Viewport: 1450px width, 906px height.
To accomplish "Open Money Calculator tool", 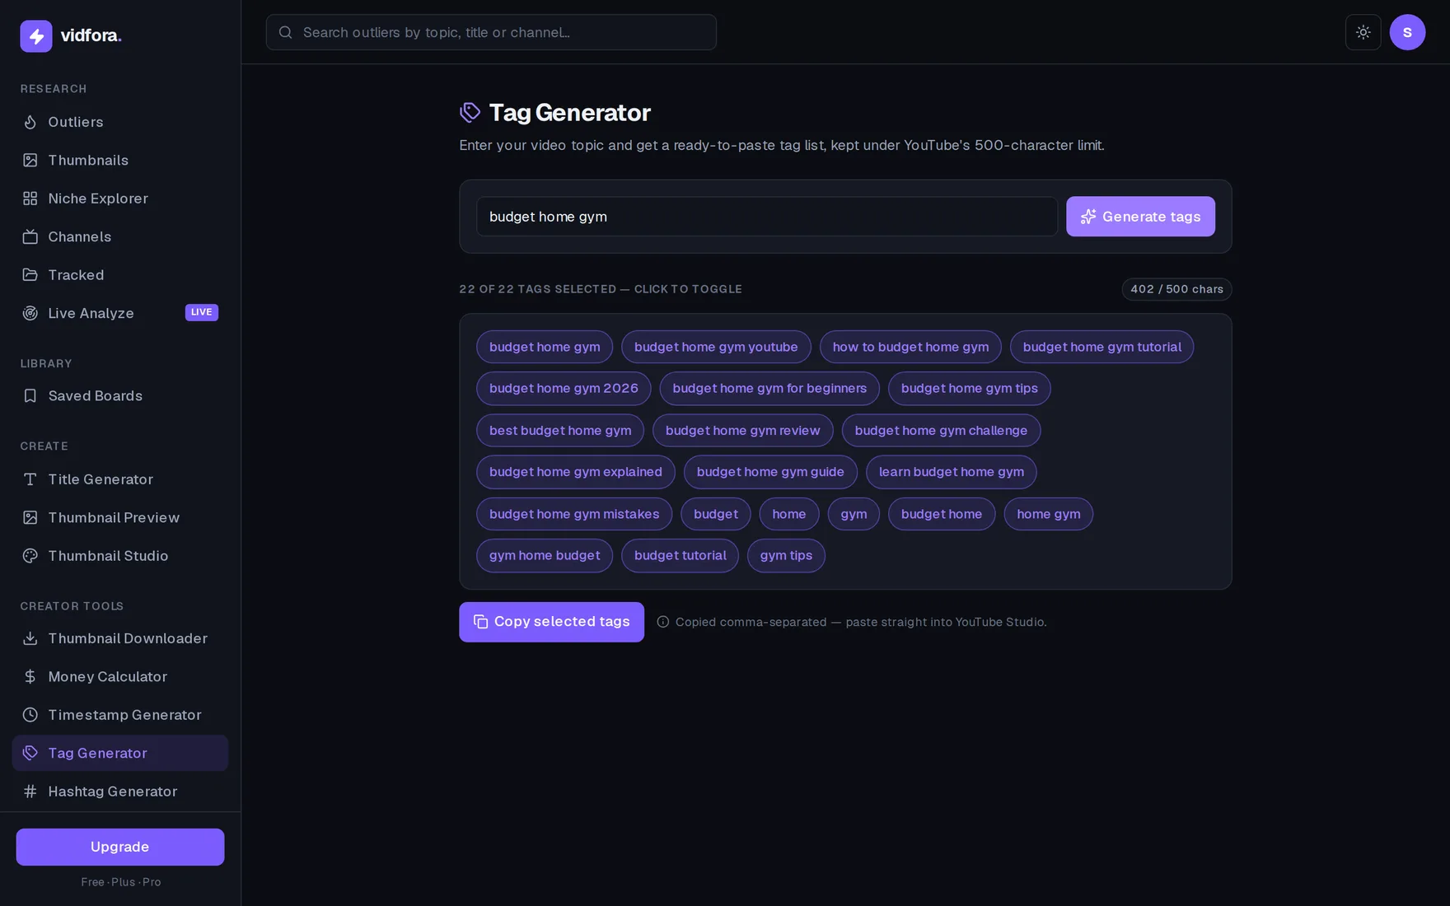I will click(120, 676).
